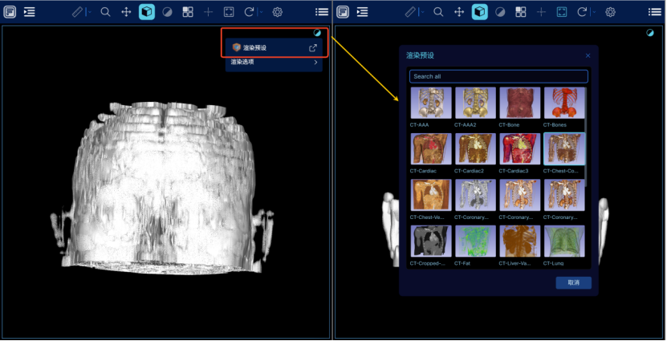The image size is (667, 341).
Task: Expand the ruler tool dropdown arrow in left toolbar
Action: pyautogui.click(x=87, y=12)
